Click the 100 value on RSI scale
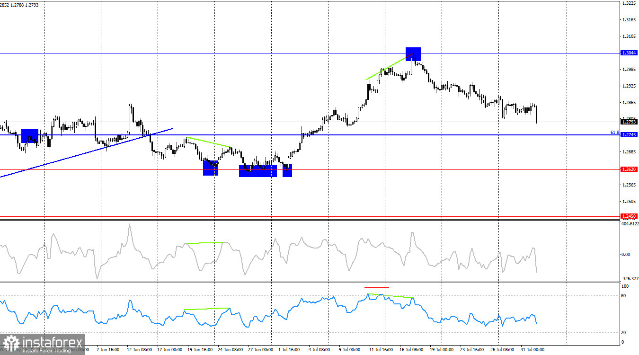This screenshot has width=639, height=355. click(625, 287)
